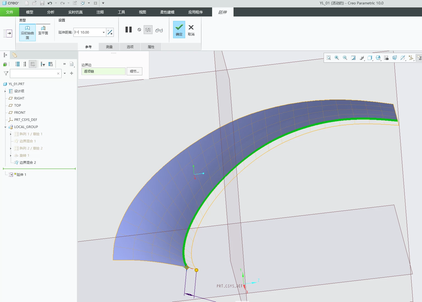The width and height of the screenshot is (422, 302).
Task: Click the add search plus icon
Action: click(x=72, y=73)
